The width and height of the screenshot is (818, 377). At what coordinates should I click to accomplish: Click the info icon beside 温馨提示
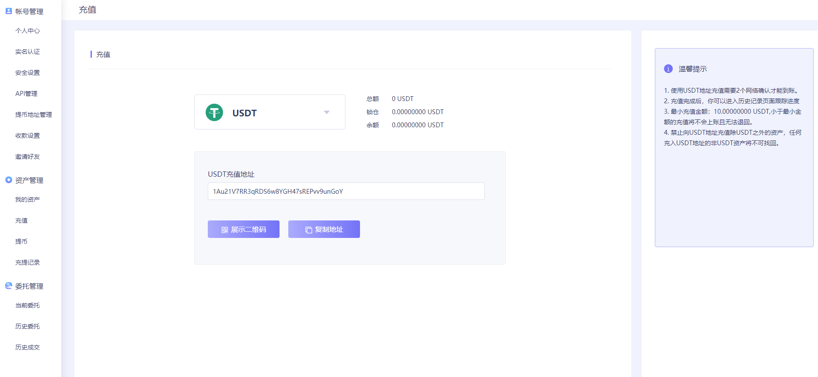click(x=668, y=69)
